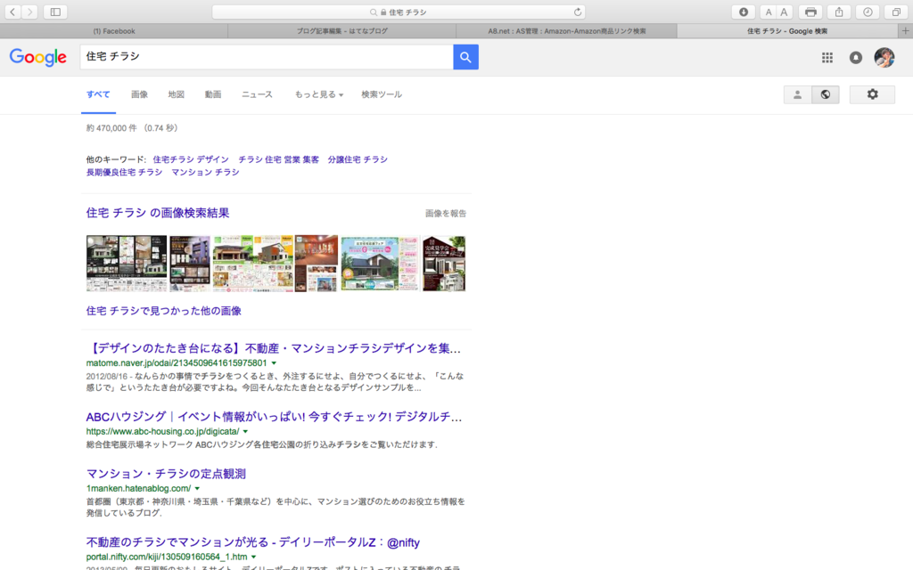Open the narrow purple building flyer thumbnail
The image size is (913, 570).
coord(190,264)
